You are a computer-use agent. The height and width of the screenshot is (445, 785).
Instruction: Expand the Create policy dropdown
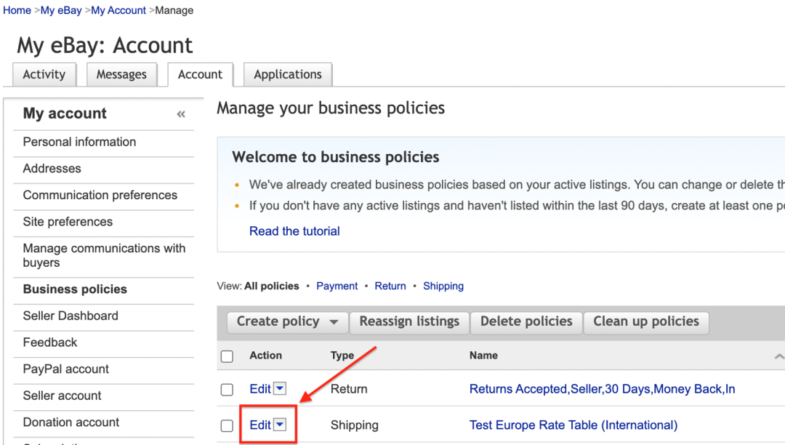pyautogui.click(x=334, y=322)
